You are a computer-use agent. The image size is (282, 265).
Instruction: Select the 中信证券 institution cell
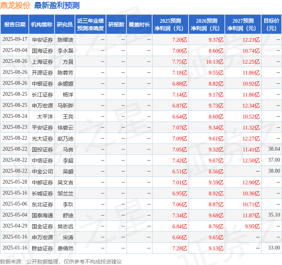tap(42, 161)
